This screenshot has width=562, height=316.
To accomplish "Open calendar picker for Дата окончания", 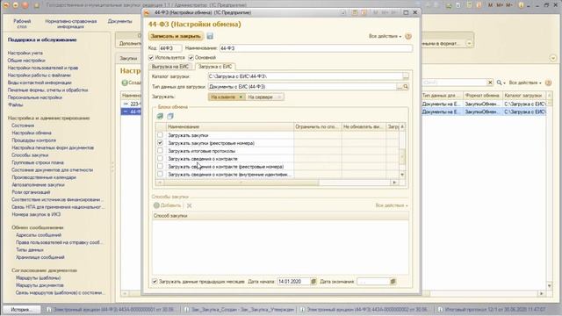I will pyautogui.click(x=393, y=282).
